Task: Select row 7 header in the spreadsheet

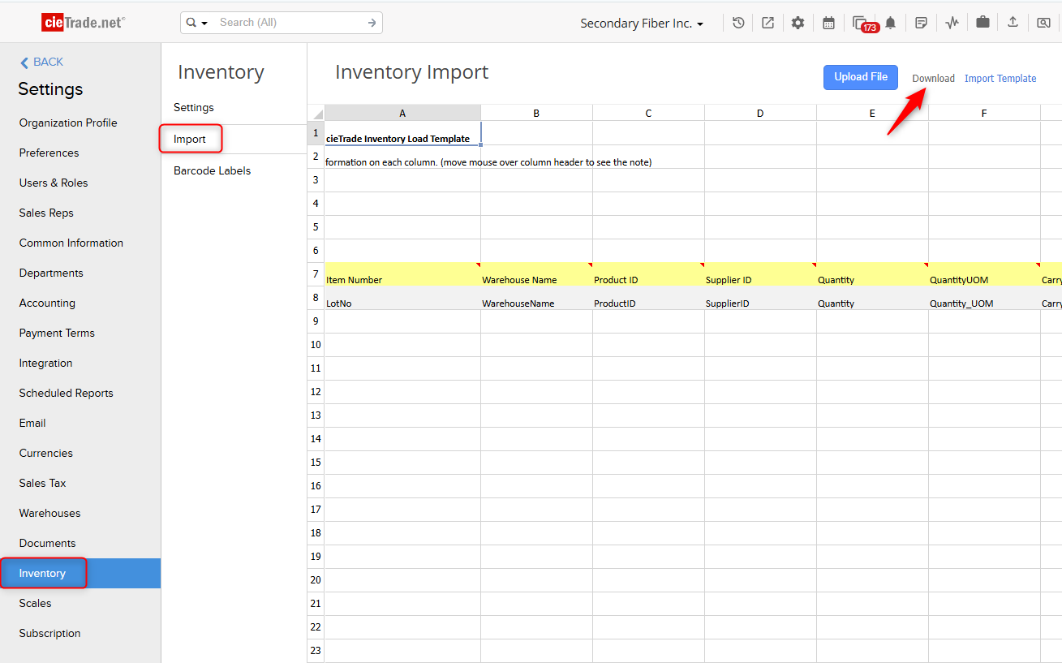Action: pyautogui.click(x=316, y=274)
